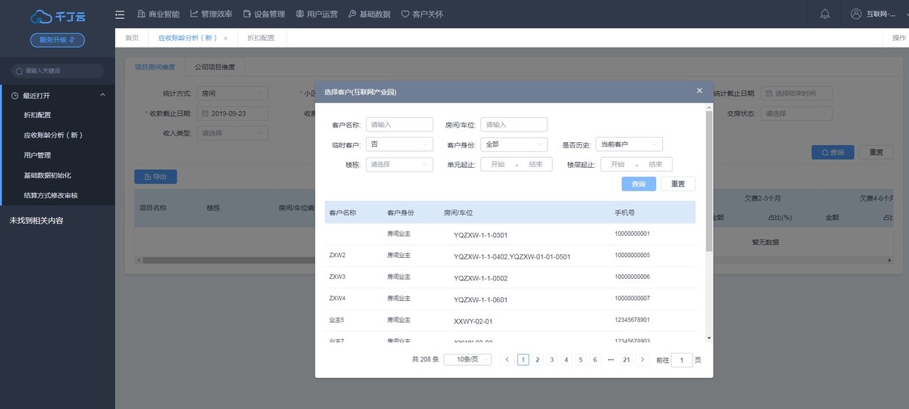Open the 客户身份 dropdown showing 全部

(514, 144)
